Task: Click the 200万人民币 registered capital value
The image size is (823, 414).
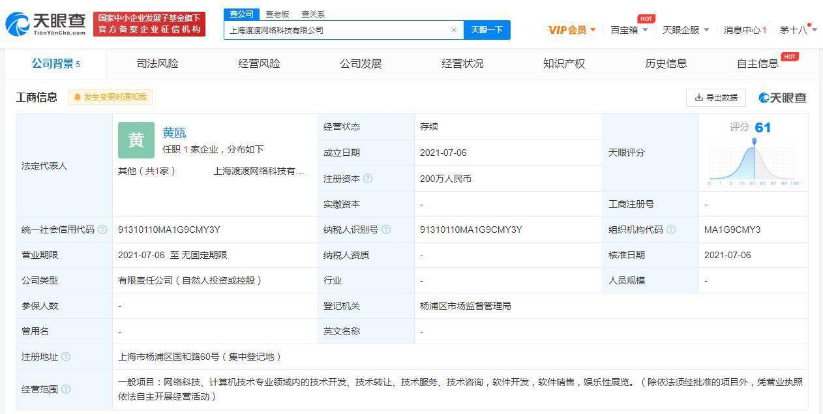Action: (445, 179)
